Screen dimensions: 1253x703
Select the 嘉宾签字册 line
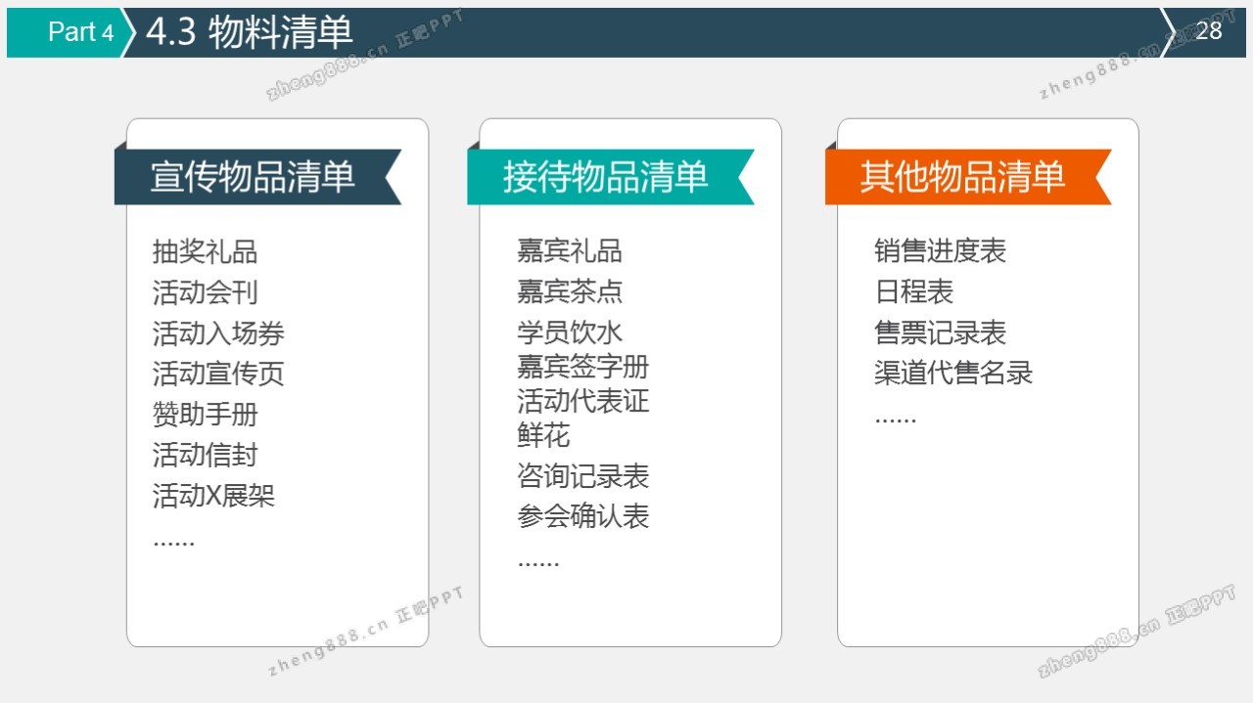(x=582, y=368)
